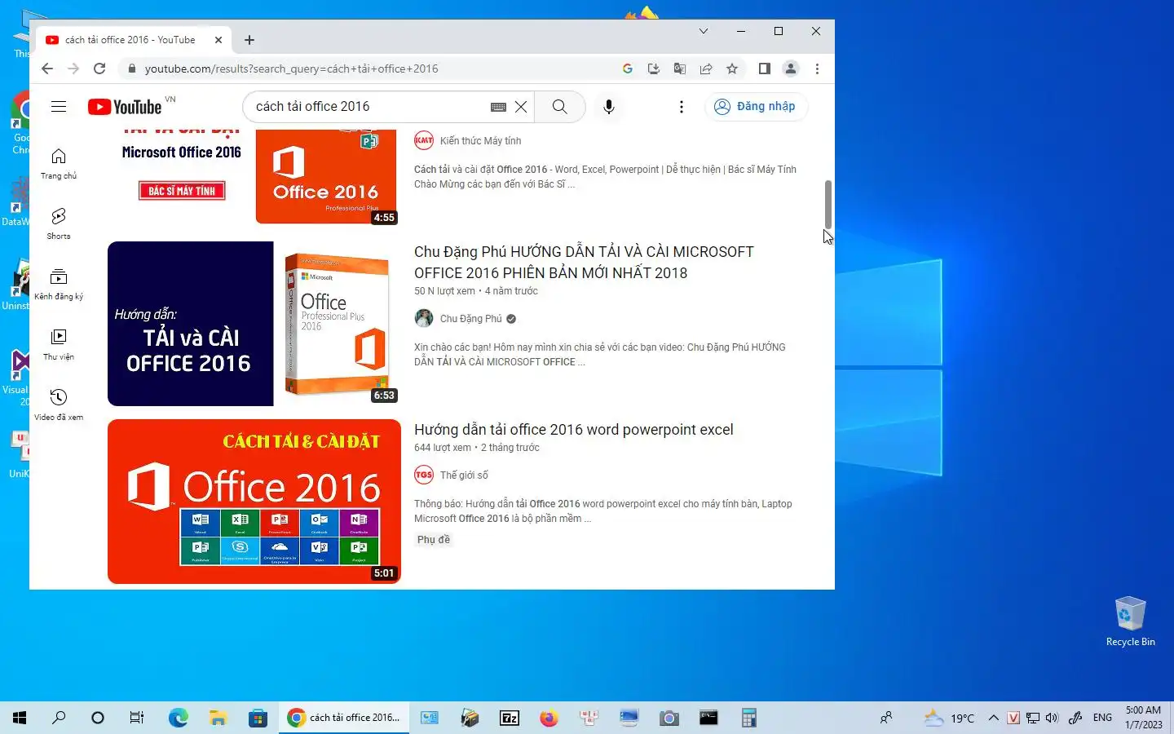The width and height of the screenshot is (1174, 734).
Task: Click Google icon in address bar
Action: coord(628,69)
